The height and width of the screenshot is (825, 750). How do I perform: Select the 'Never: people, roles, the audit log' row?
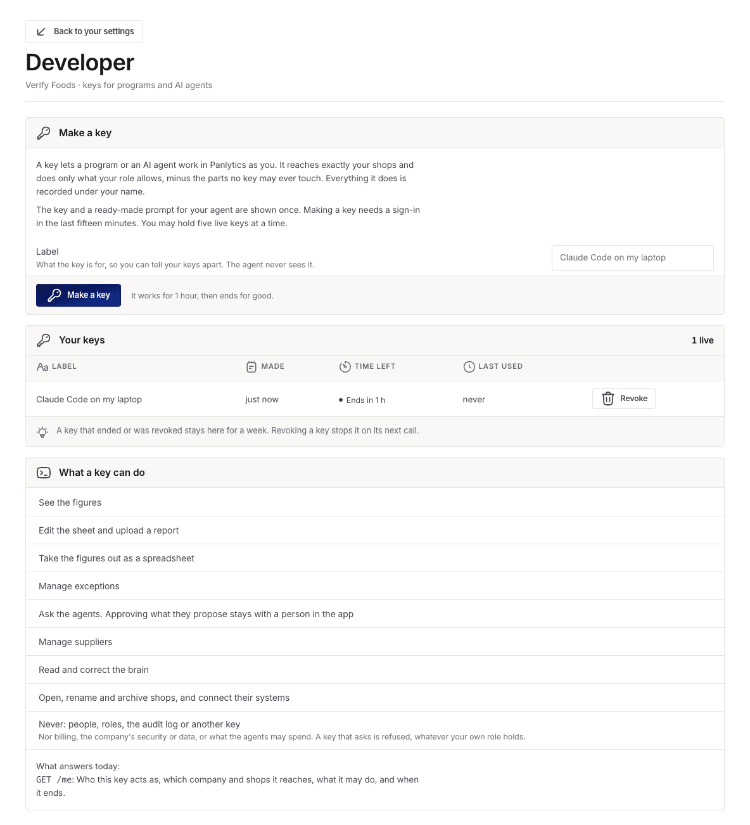point(375,731)
